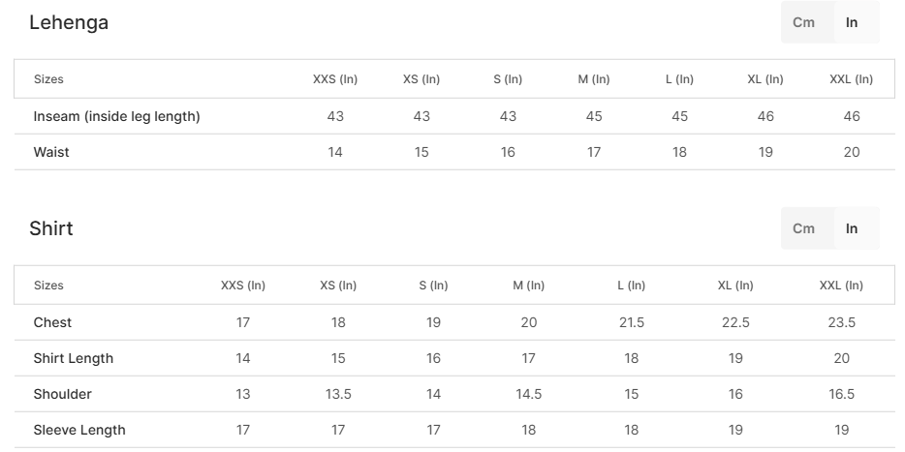Click the Shoulder value 13.5 for size XS
Screen dimensions: 905x452
coord(338,394)
